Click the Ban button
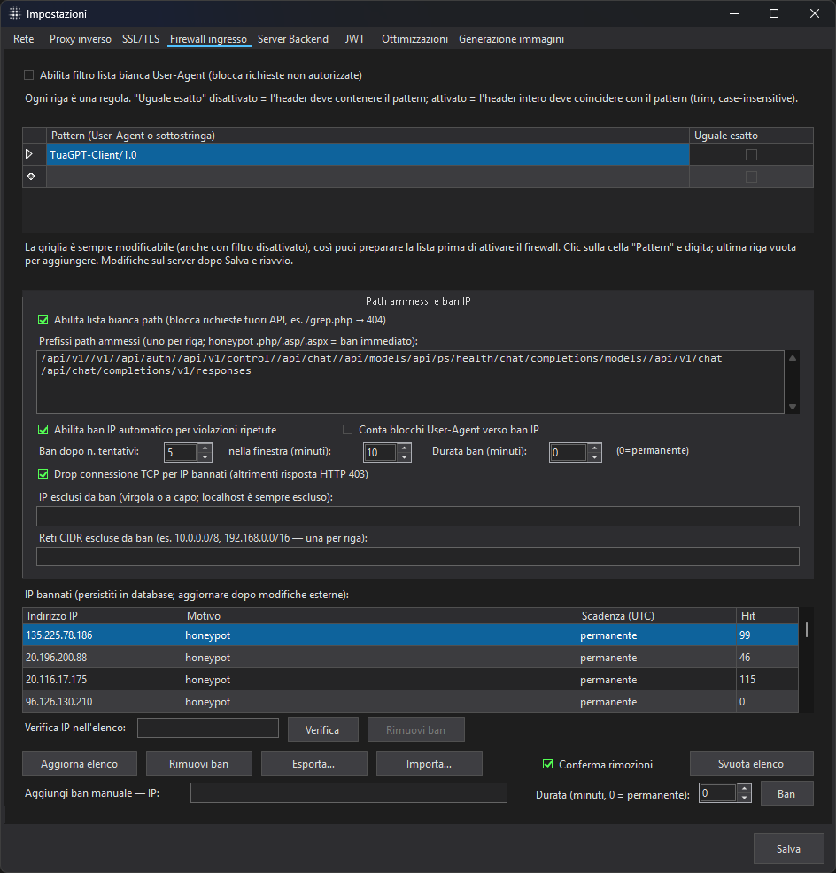This screenshot has height=873, width=836. click(786, 793)
